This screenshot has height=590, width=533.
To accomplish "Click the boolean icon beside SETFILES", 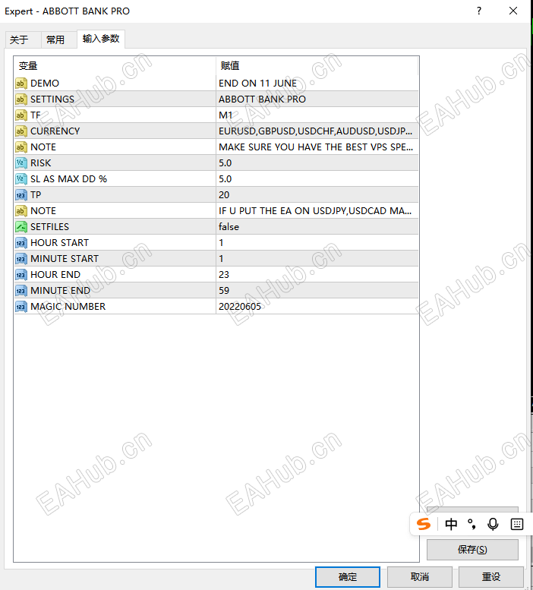I will coord(21,227).
